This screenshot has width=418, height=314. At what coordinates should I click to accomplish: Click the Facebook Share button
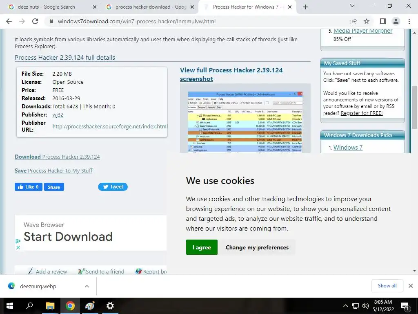click(54, 187)
